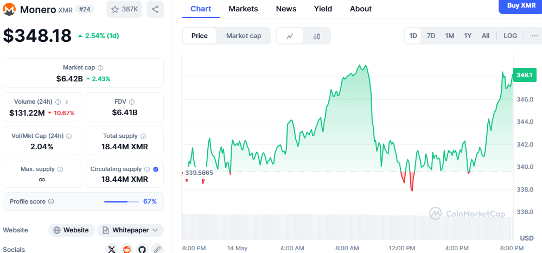Toggle chart to Price view
This screenshot has width=542, height=253.
pyautogui.click(x=200, y=36)
